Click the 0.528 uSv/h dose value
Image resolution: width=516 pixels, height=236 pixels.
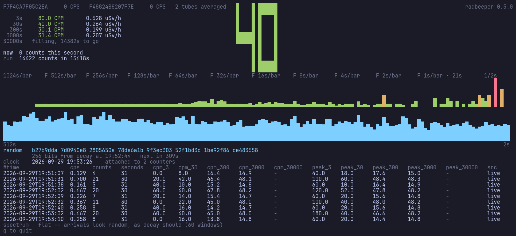click(x=104, y=18)
